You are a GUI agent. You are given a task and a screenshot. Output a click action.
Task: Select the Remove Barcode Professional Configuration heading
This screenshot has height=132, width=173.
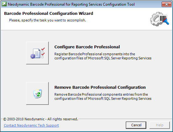tap(100, 87)
